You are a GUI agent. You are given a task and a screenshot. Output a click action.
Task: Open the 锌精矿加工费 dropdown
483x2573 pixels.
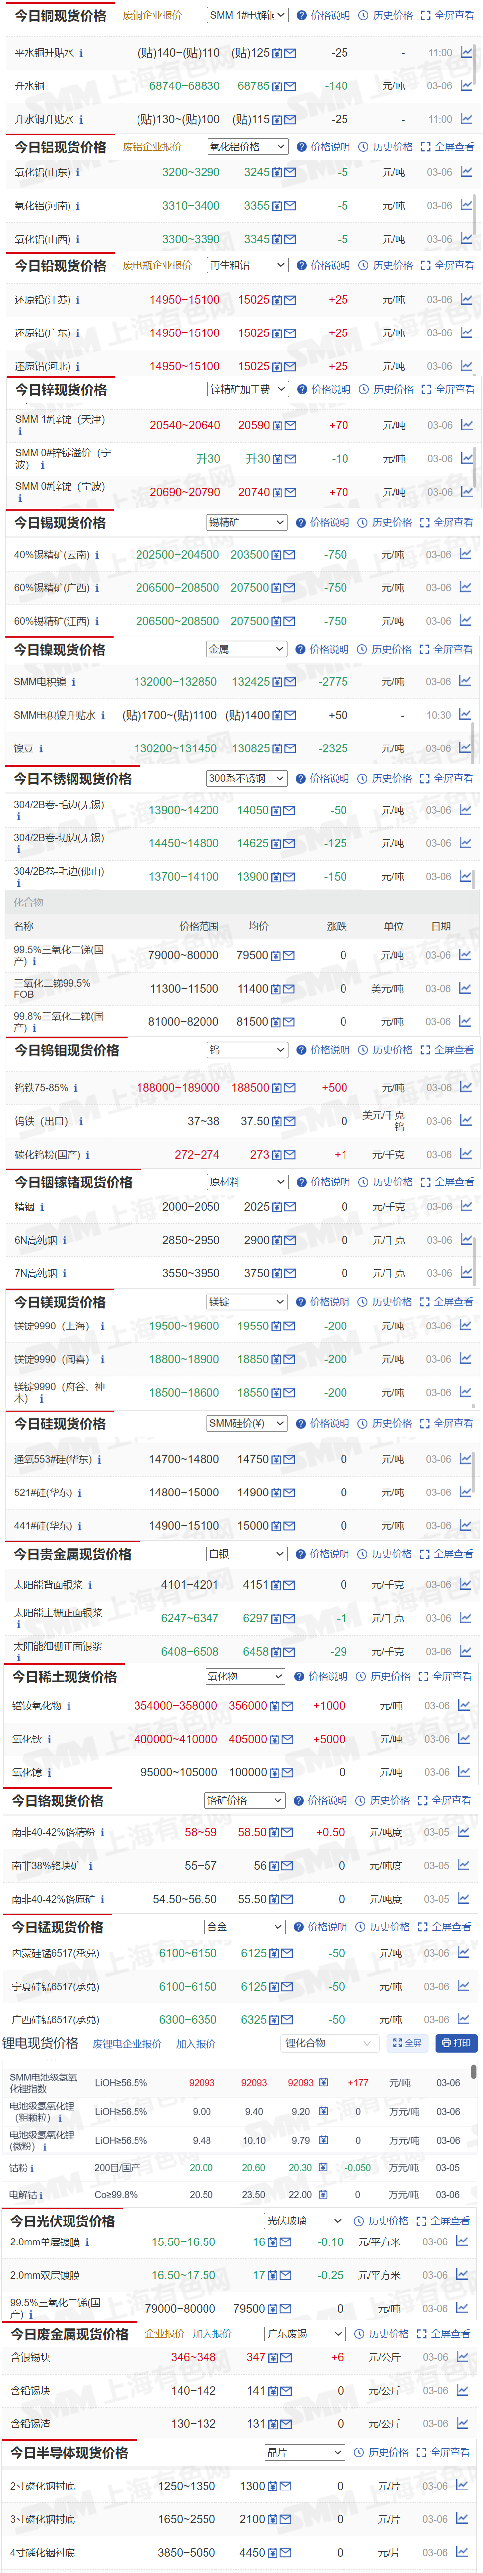(x=249, y=390)
